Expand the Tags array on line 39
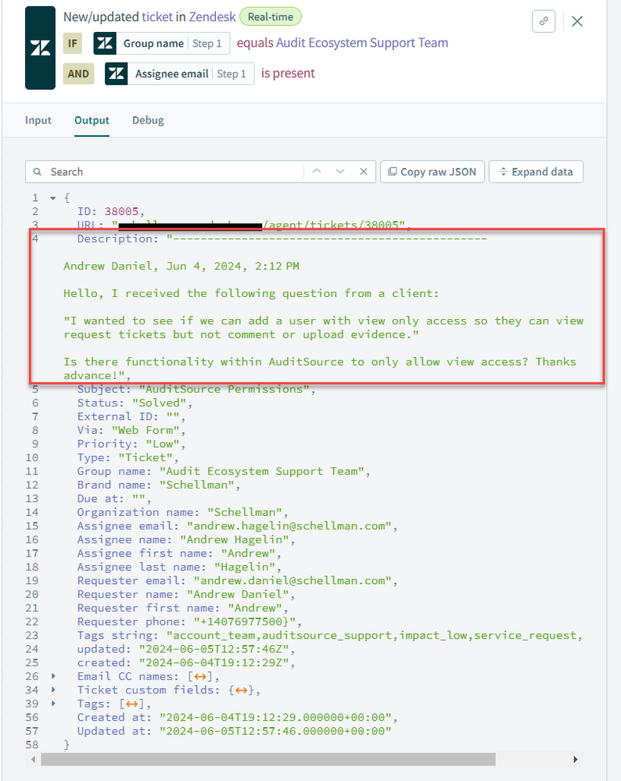The height and width of the screenshot is (781, 621). (x=54, y=704)
